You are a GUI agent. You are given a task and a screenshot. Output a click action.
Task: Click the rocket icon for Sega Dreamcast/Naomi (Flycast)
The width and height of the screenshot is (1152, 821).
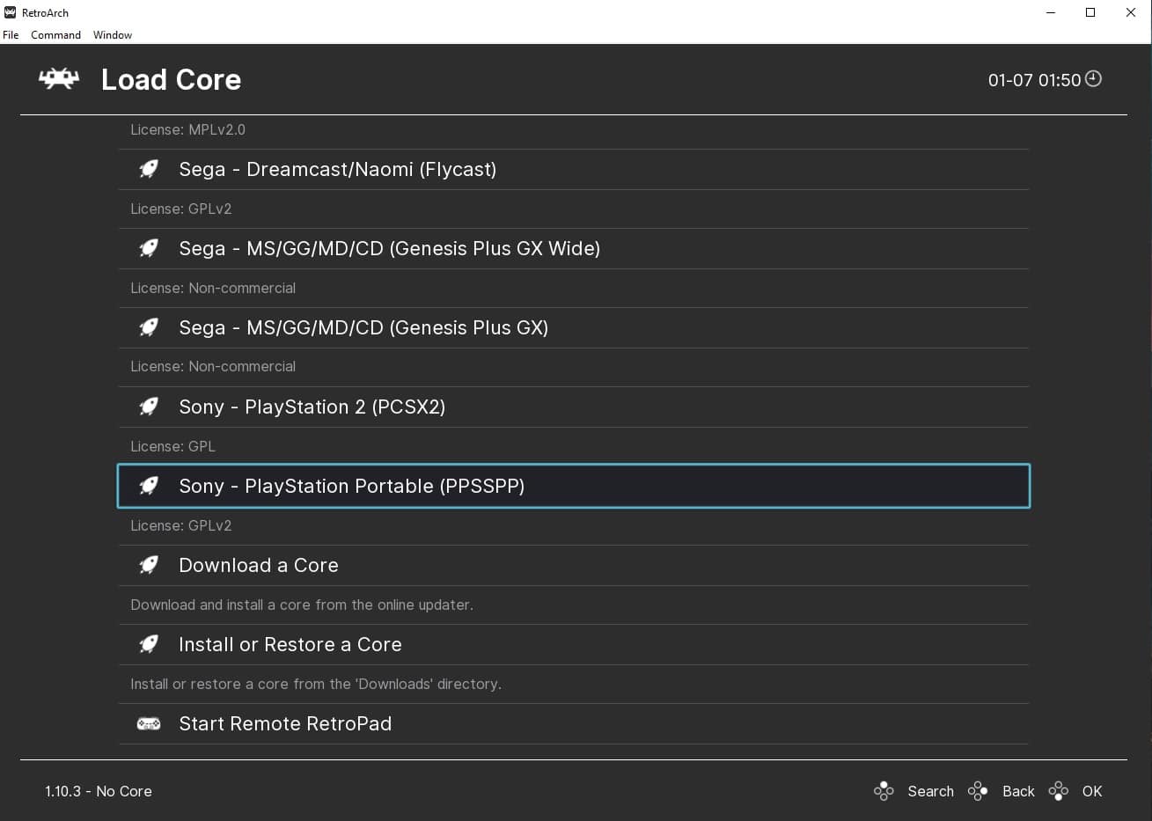pyautogui.click(x=149, y=169)
